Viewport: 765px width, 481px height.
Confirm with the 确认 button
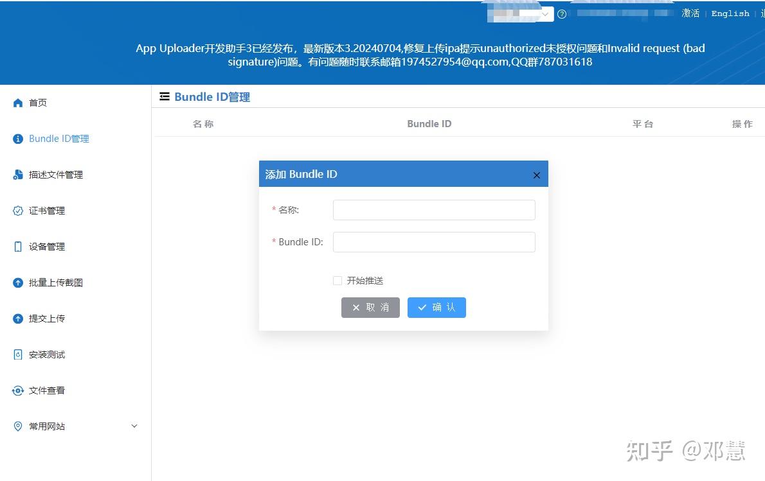coord(437,307)
